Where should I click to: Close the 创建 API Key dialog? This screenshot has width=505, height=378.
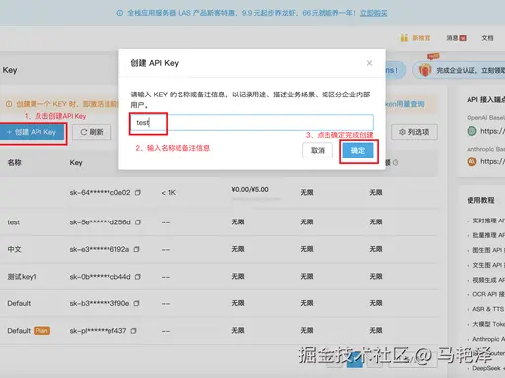(369, 63)
